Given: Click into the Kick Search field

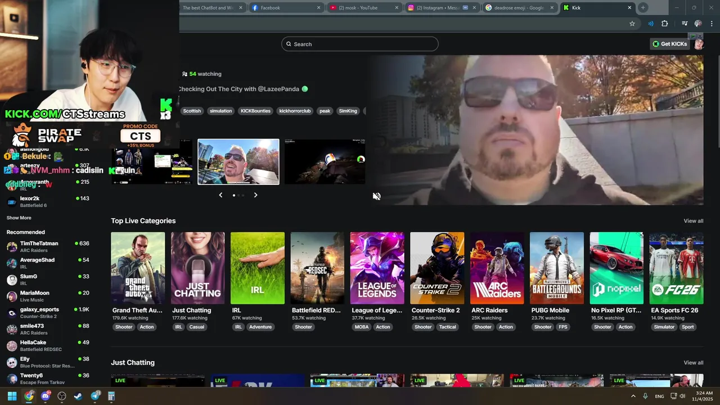Looking at the screenshot, I should (360, 44).
